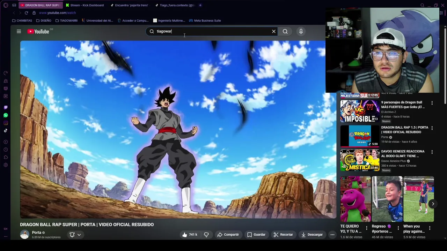Open 'Universidad del At...' bookmark
Image resolution: width=447 pixels, height=251 pixels.
[97, 21]
